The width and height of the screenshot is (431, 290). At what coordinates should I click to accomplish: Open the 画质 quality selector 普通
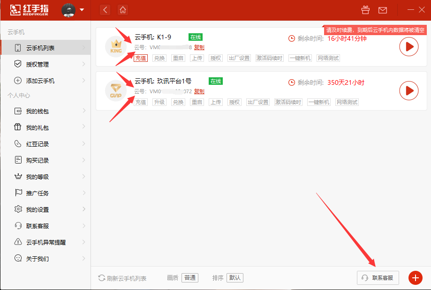[190, 277]
